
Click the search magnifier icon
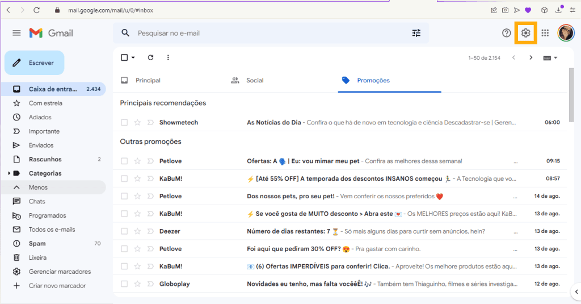tap(125, 33)
